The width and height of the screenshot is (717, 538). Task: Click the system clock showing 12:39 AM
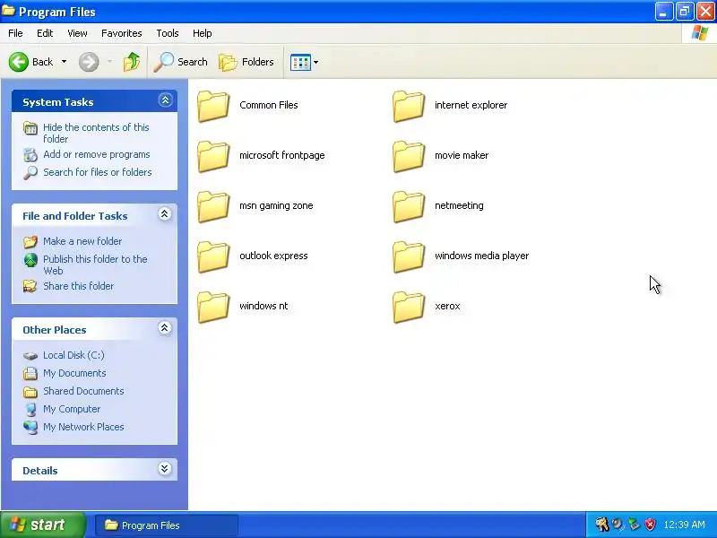coord(684,525)
